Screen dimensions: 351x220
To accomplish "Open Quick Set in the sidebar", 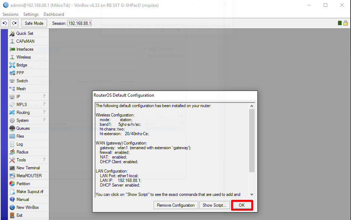I will pos(28,33).
